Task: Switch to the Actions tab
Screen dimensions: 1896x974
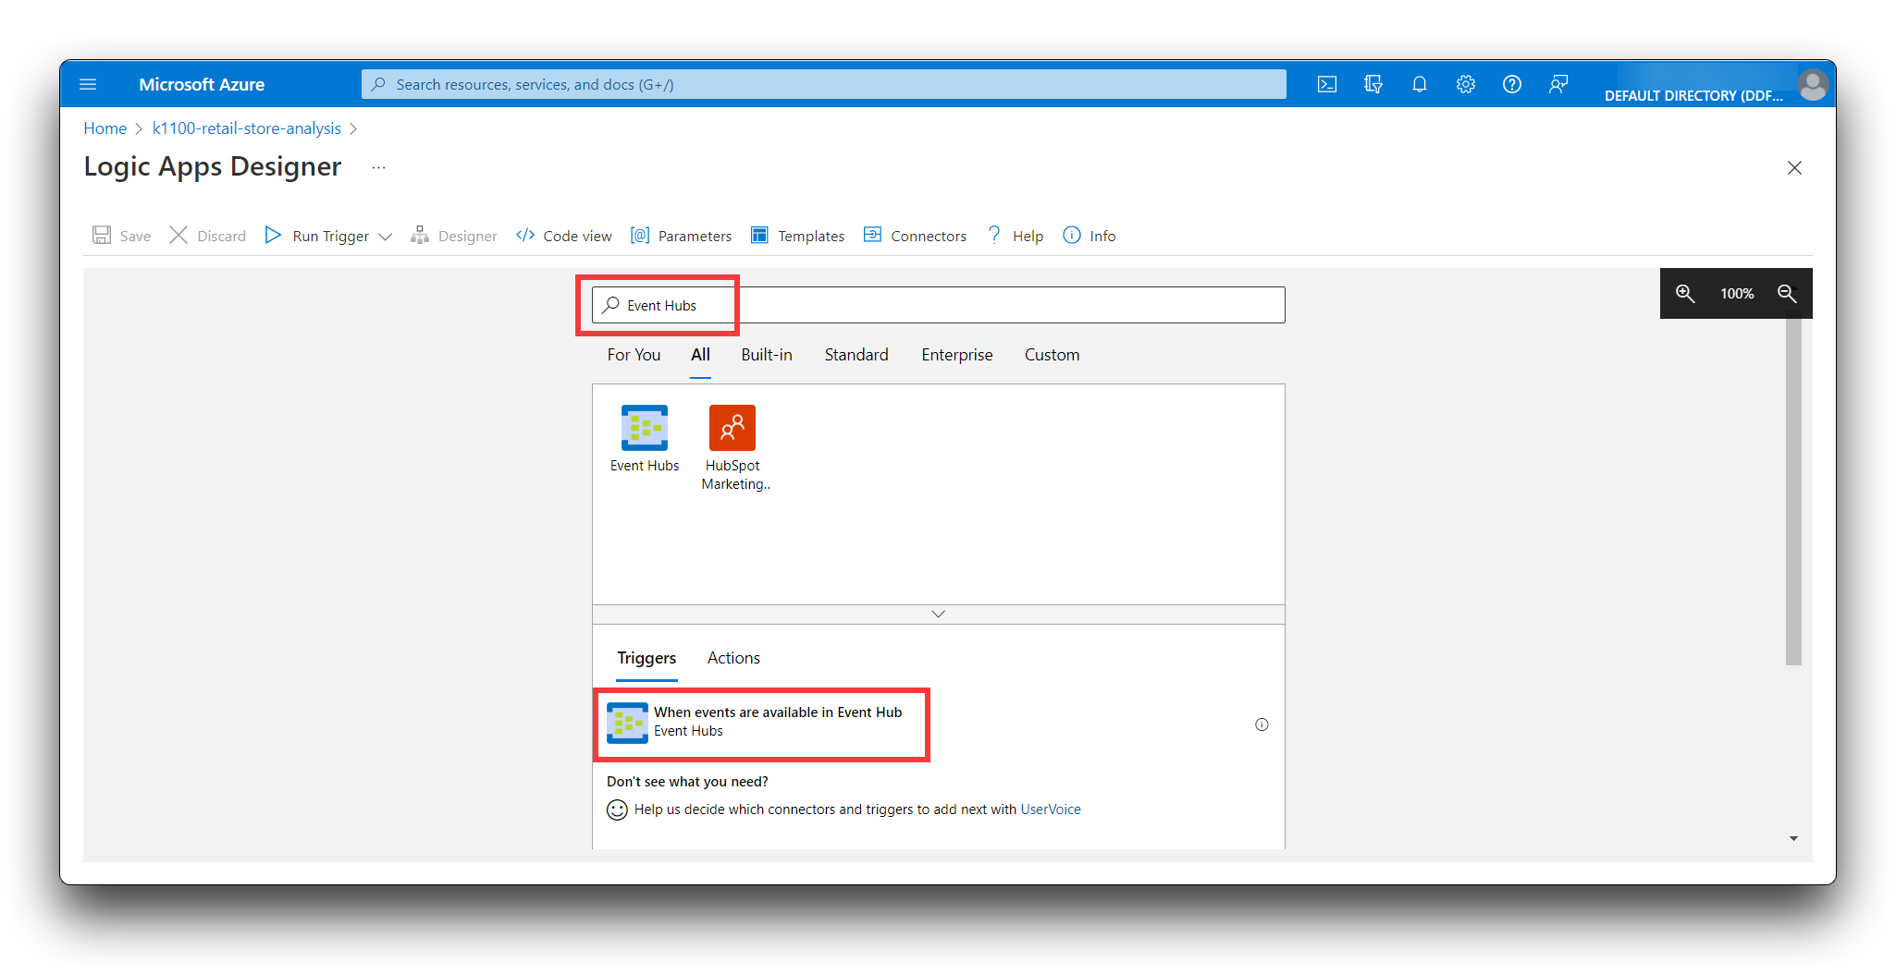Action: click(x=733, y=658)
